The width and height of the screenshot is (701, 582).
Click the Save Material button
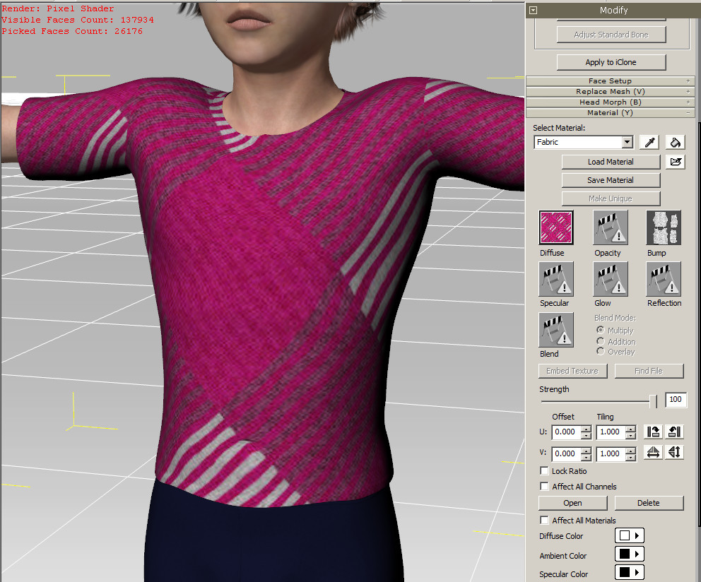pyautogui.click(x=611, y=180)
